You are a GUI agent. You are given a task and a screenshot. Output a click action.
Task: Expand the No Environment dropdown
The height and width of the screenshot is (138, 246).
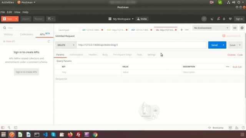[211, 28]
